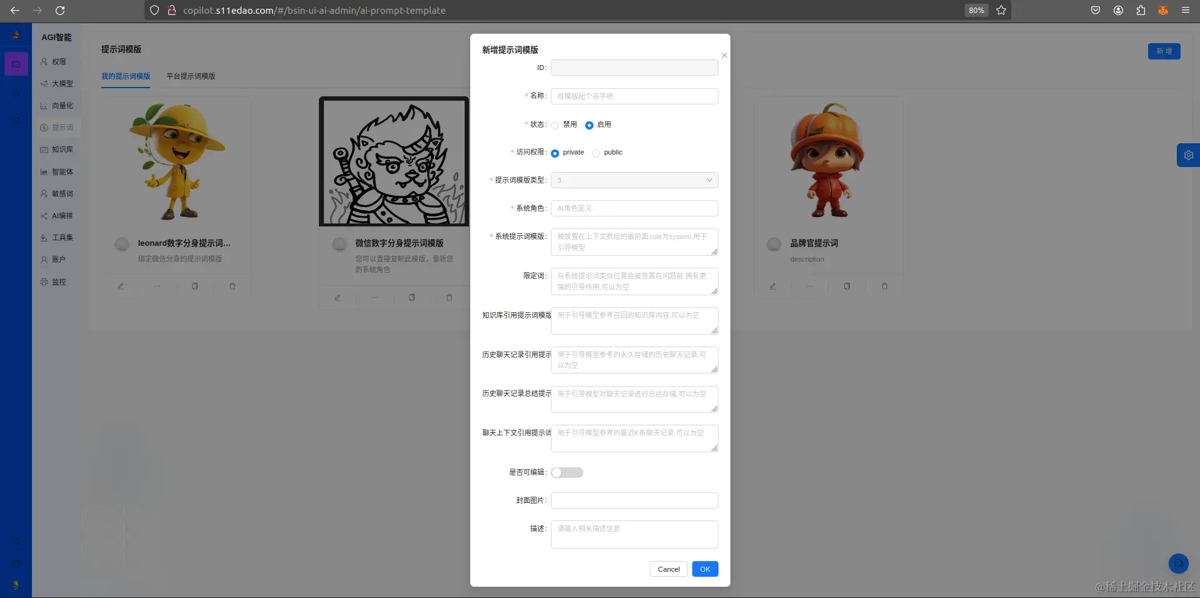Enable the 是否可编辑 toggle switch

(x=567, y=472)
